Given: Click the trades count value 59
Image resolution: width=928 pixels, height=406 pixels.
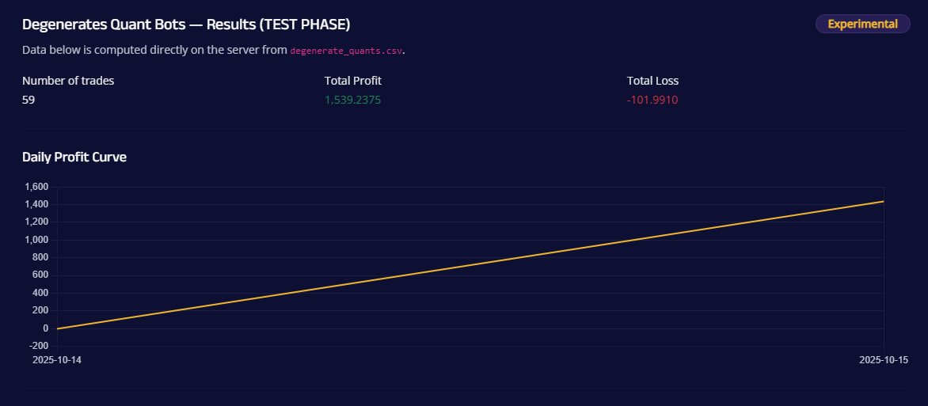Looking at the screenshot, I should point(29,100).
